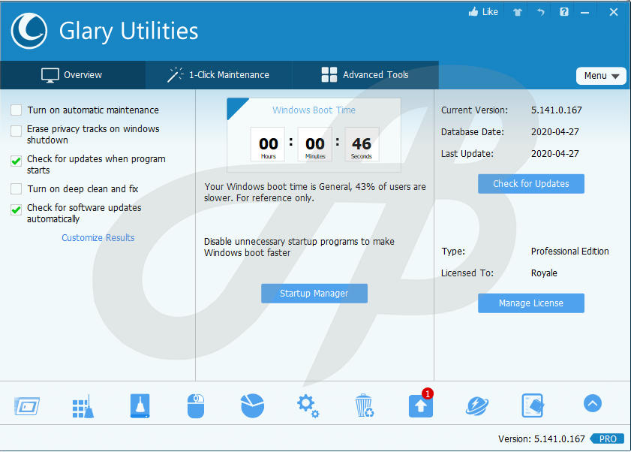Click the Manage License button
This screenshot has width=631, height=452.
tap(531, 303)
